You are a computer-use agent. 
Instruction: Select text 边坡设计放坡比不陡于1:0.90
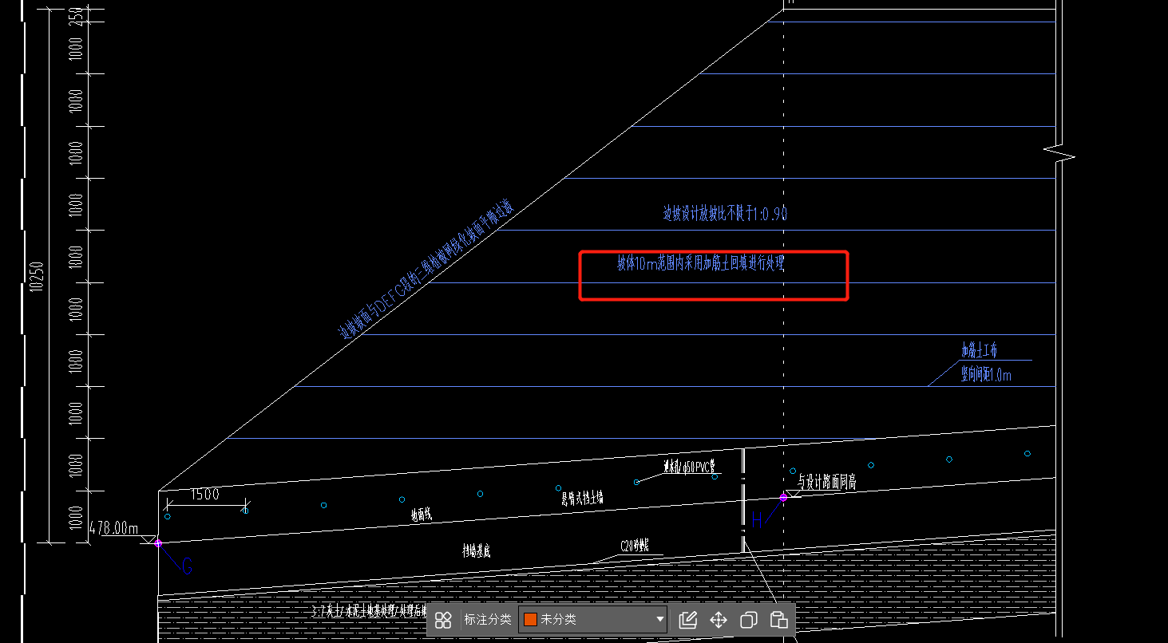[x=726, y=214]
